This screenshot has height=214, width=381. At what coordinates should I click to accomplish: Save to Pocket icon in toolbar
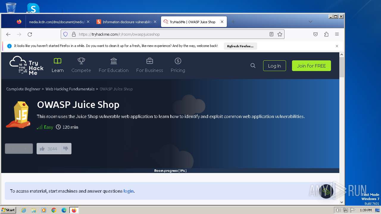(316, 34)
